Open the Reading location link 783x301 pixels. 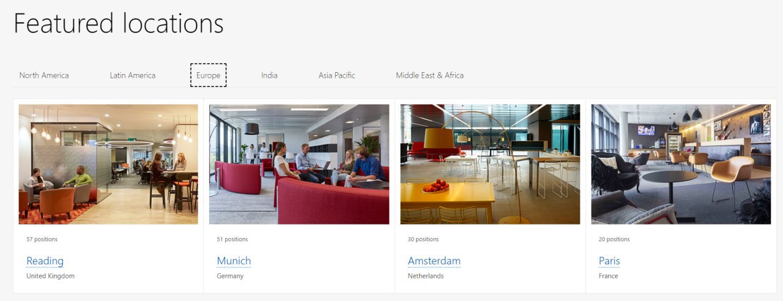click(x=45, y=261)
